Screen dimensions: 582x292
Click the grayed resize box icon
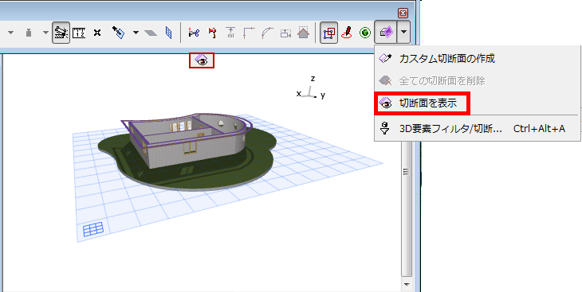285,33
